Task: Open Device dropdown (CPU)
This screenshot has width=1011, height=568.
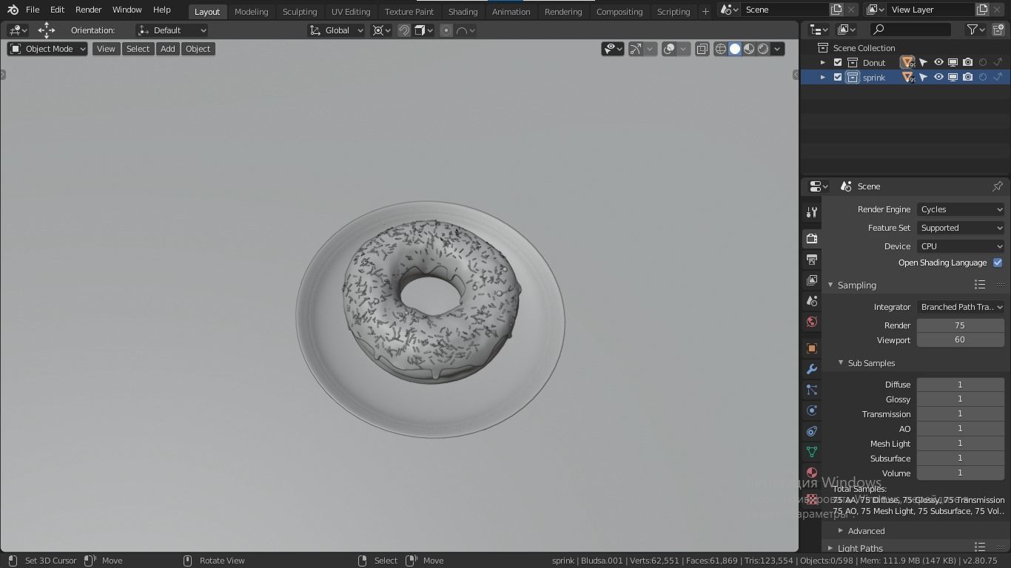Action: pyautogui.click(x=961, y=246)
